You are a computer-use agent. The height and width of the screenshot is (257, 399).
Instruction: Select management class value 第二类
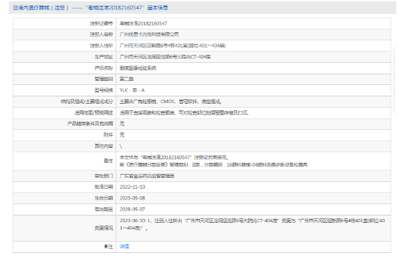[x=126, y=79]
